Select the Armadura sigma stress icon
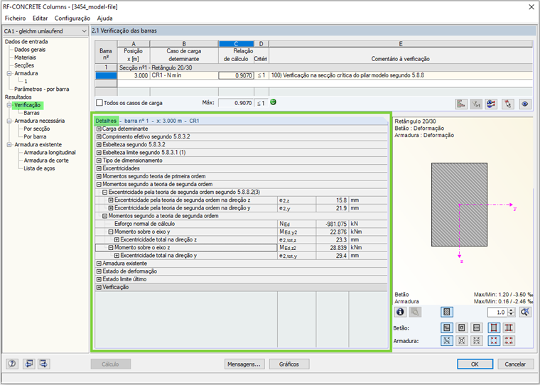The height and width of the screenshot is (385, 540). pyautogui.click(x=461, y=340)
